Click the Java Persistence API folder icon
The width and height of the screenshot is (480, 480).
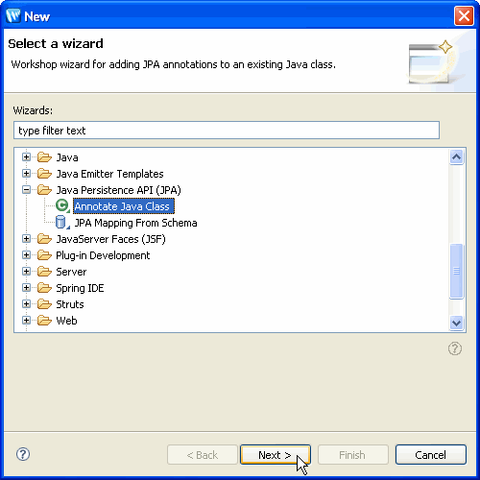(x=44, y=190)
